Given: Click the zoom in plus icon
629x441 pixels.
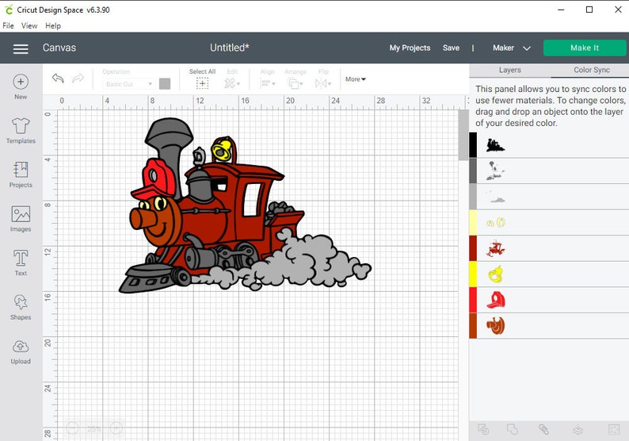Looking at the screenshot, I should [x=116, y=428].
